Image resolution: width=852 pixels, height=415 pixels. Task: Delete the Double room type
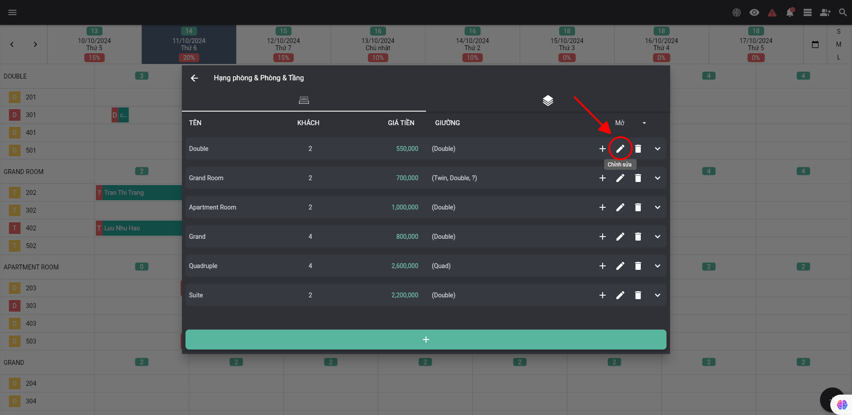coord(638,149)
